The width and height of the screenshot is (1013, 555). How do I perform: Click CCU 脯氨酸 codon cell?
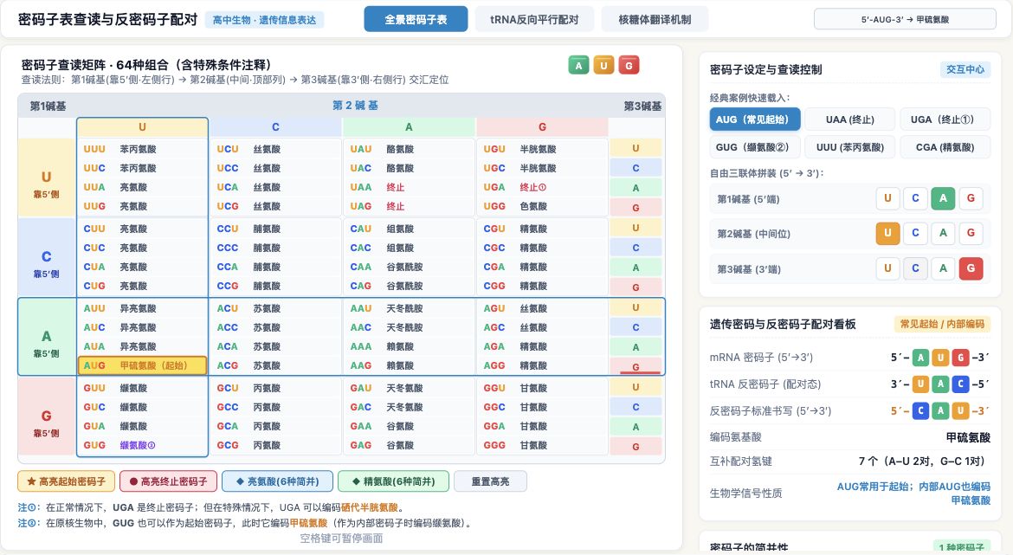click(x=275, y=229)
